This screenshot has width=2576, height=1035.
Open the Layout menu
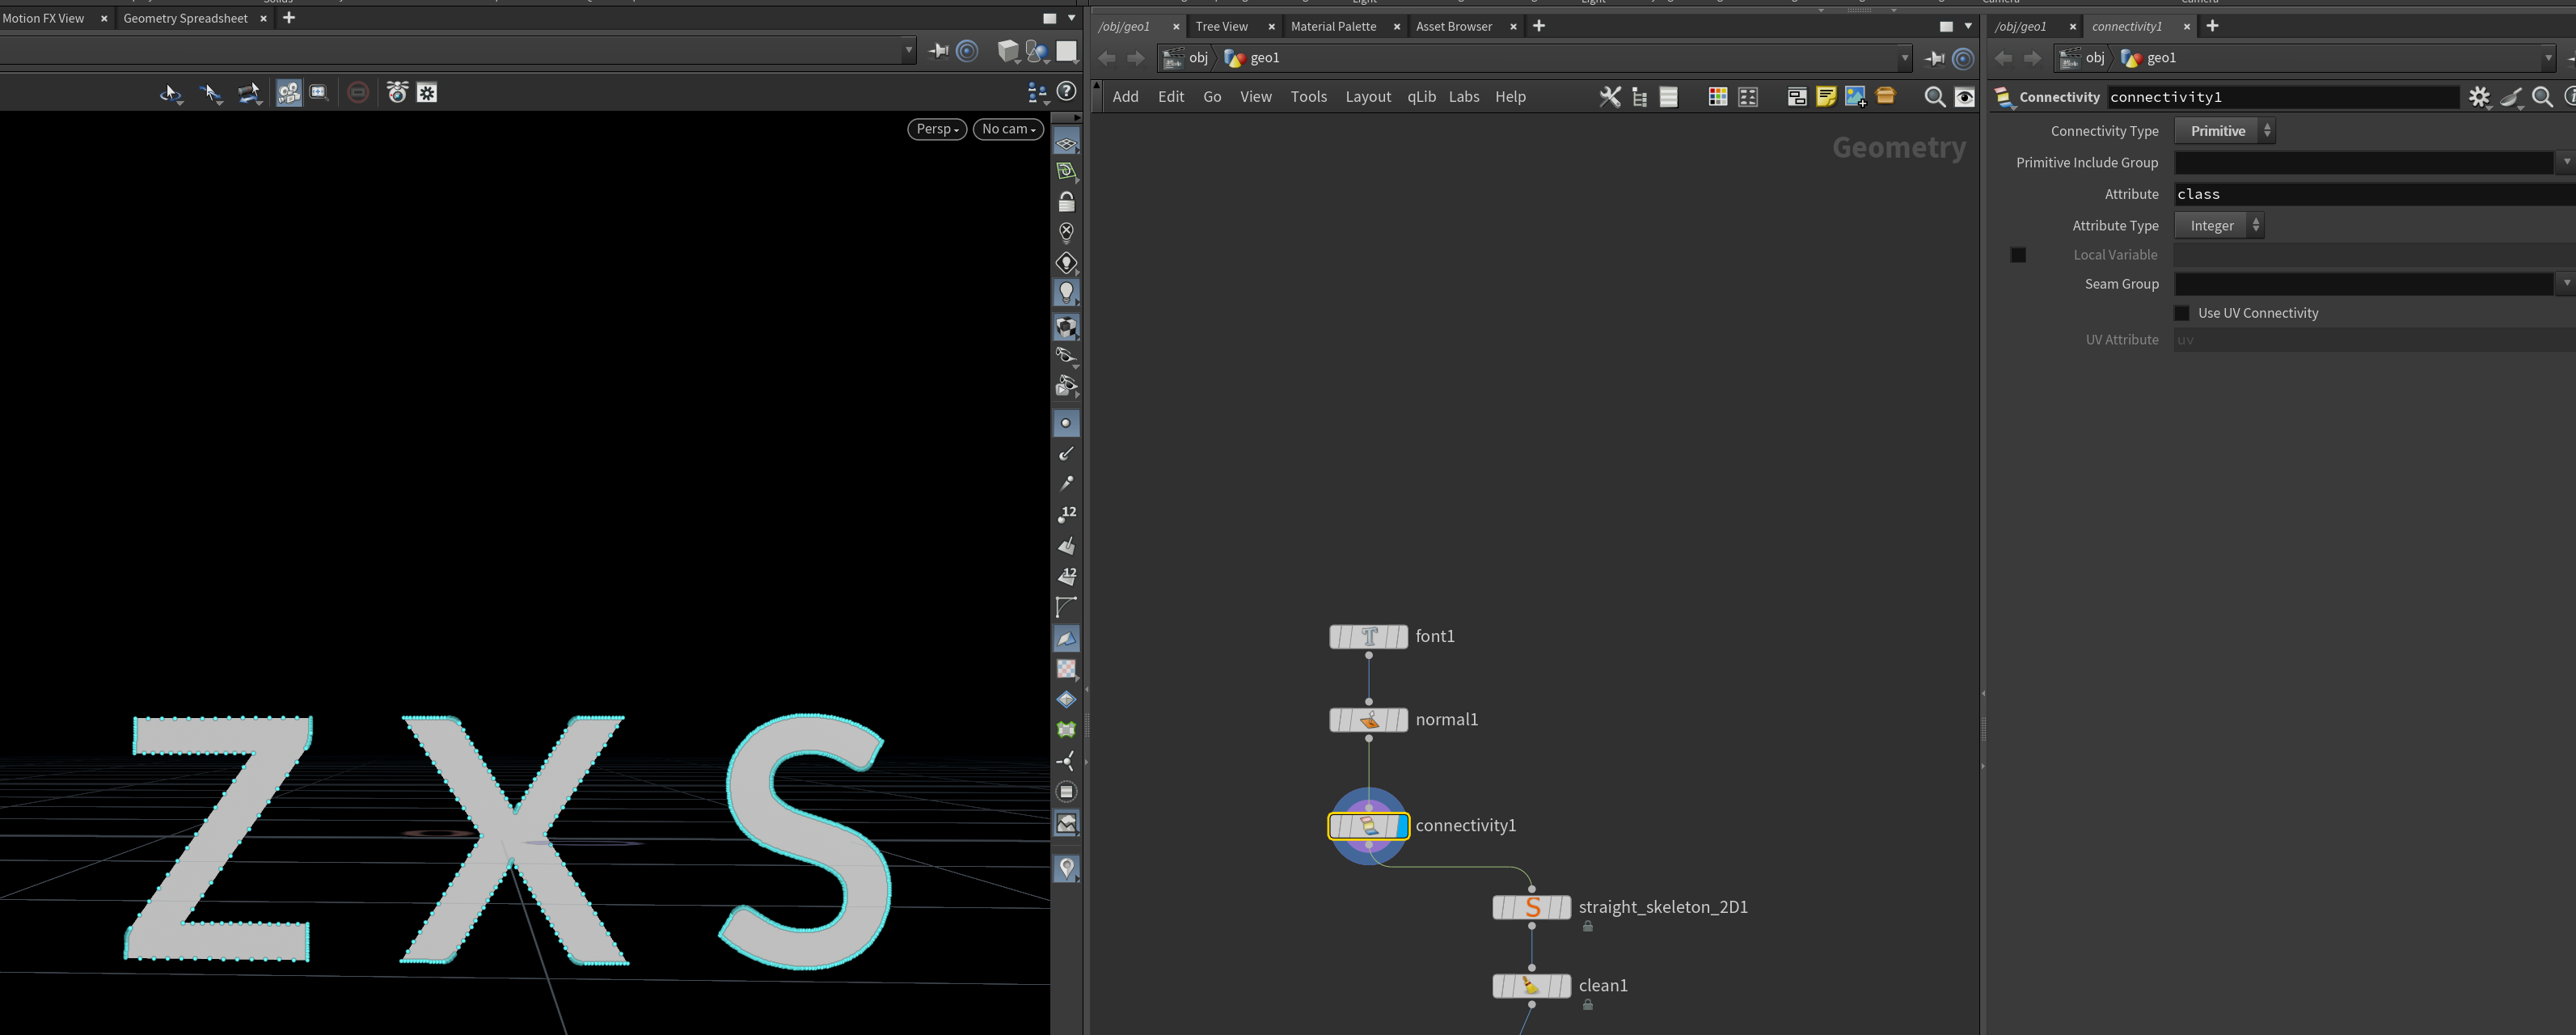[x=1367, y=97]
